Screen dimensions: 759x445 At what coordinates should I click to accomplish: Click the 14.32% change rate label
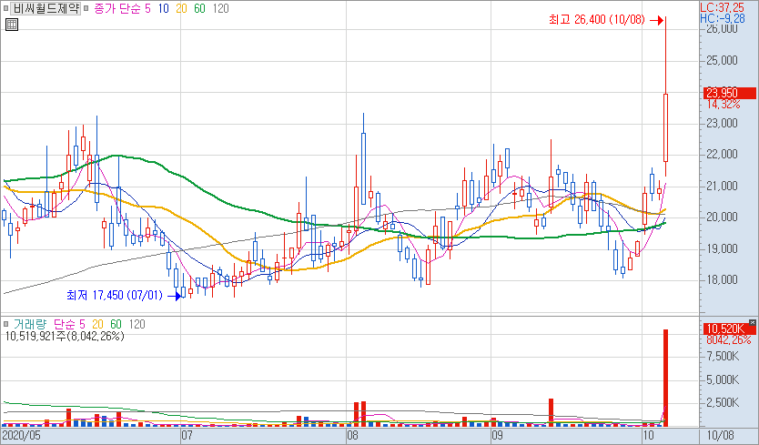[x=724, y=104]
